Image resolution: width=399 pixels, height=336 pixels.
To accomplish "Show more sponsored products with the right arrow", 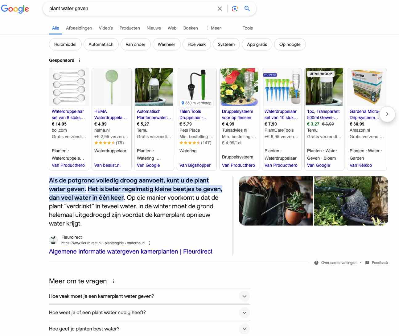I will 387,114.
